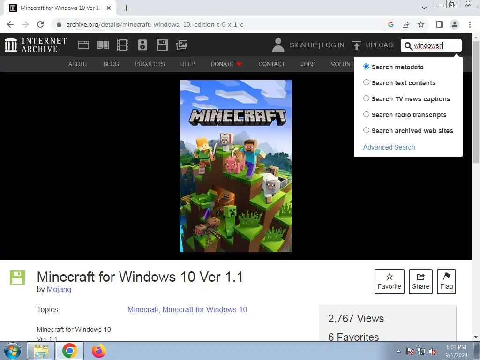Open the Images icon in navbar
Screen dimensions: 480x360
coord(182,45)
